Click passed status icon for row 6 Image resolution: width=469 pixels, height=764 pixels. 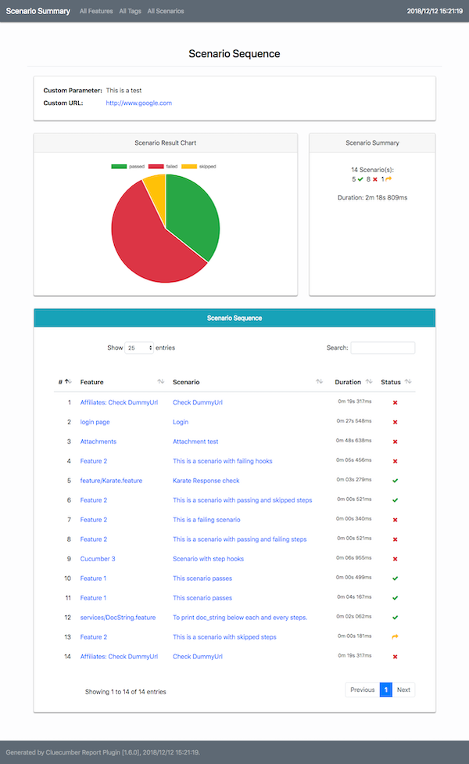395,500
